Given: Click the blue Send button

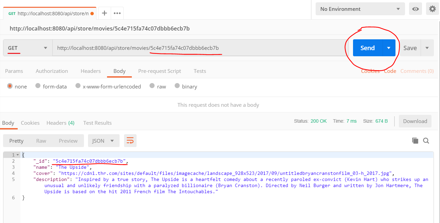Looking at the screenshot, I should click(367, 48).
